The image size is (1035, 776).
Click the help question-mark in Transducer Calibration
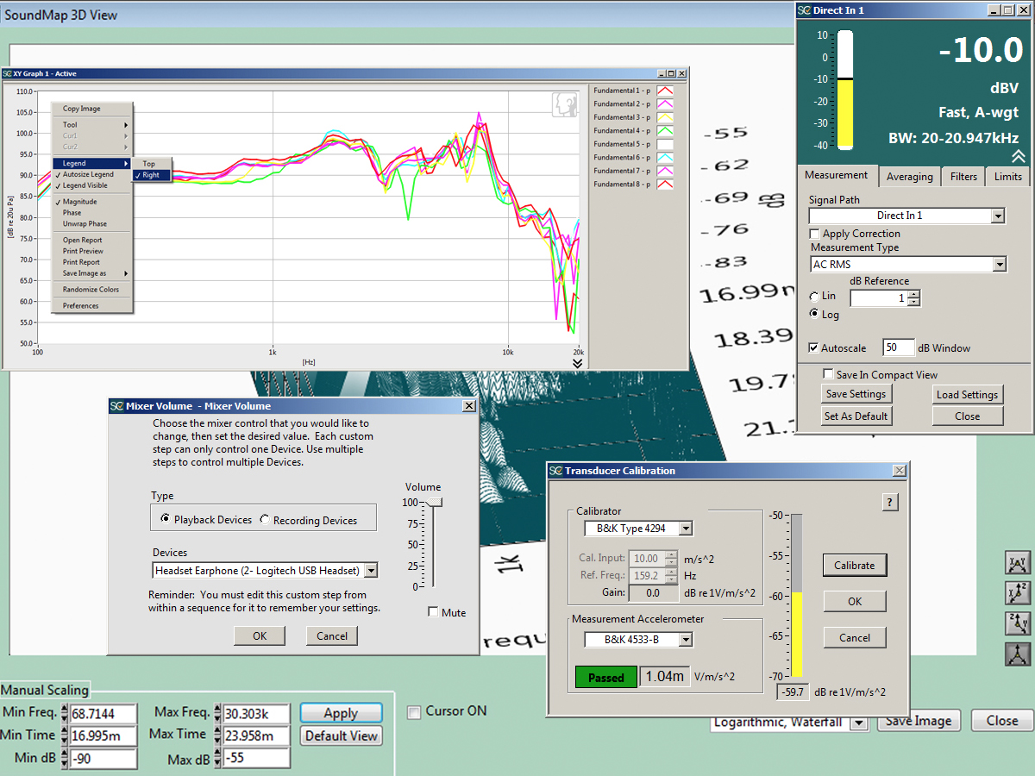(890, 502)
